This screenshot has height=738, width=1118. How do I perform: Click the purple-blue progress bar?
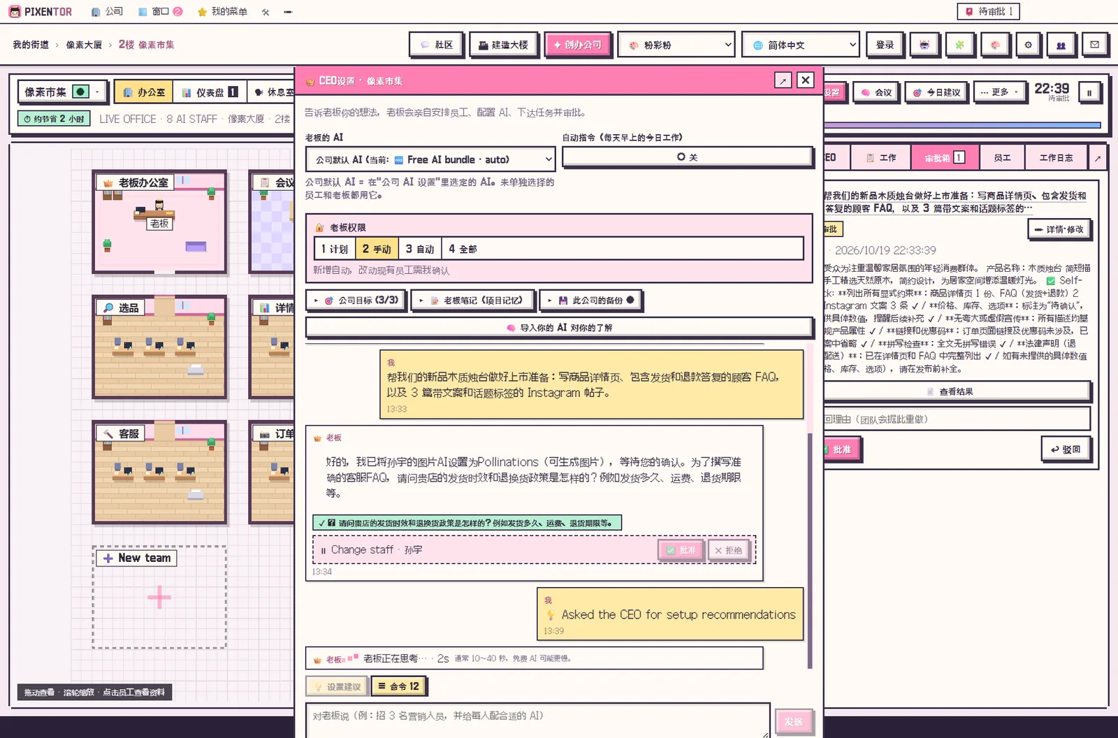(964, 125)
